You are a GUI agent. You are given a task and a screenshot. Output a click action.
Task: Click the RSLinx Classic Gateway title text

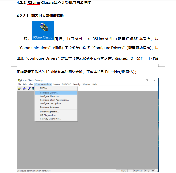(32, 80)
